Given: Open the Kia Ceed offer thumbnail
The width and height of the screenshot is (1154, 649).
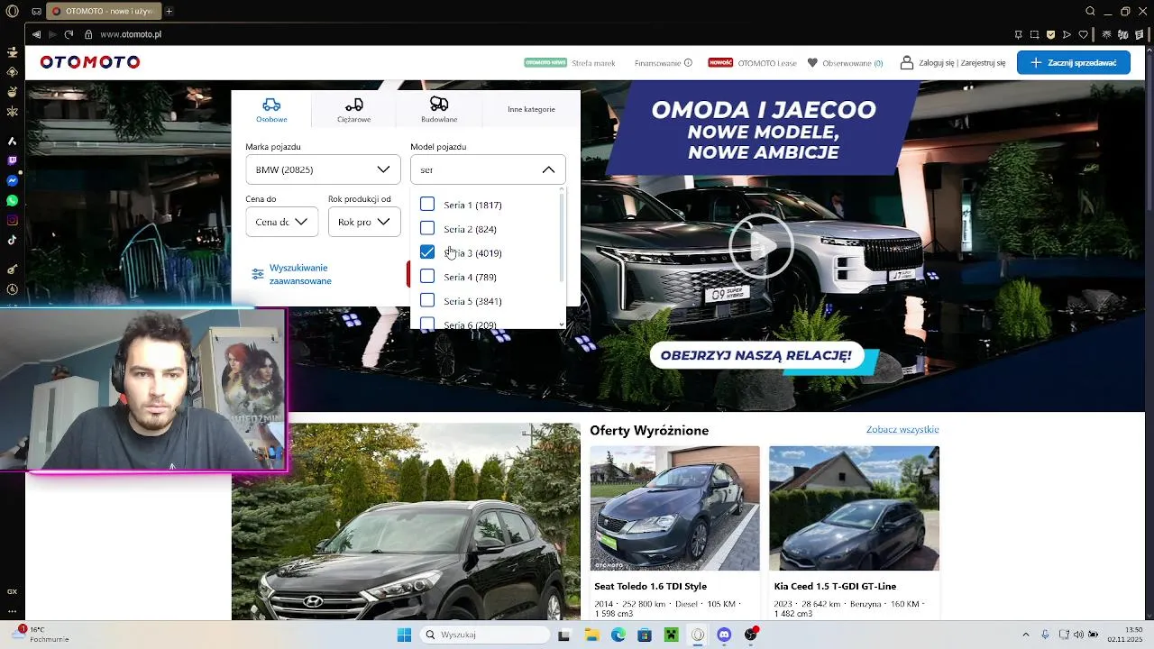Looking at the screenshot, I should (x=854, y=508).
